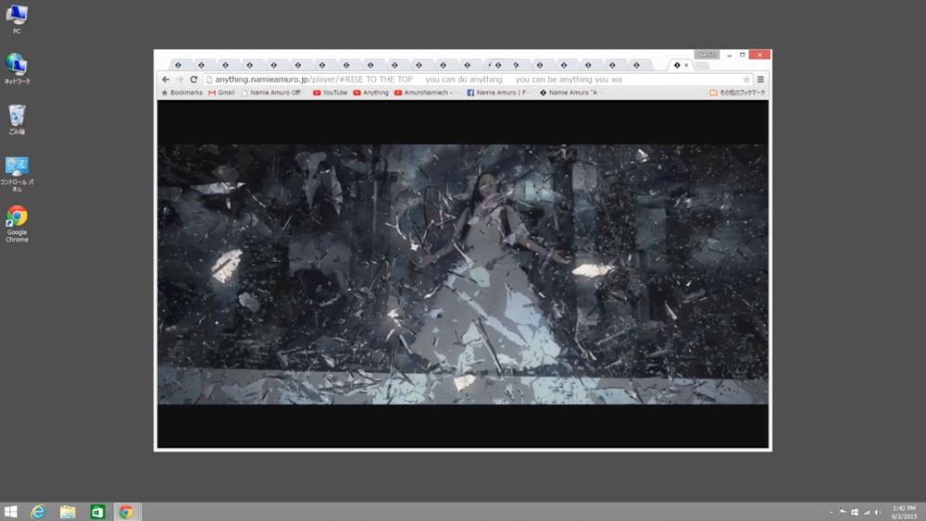Open the Windows Start menu
This screenshot has width=926, height=521.
[x=11, y=512]
